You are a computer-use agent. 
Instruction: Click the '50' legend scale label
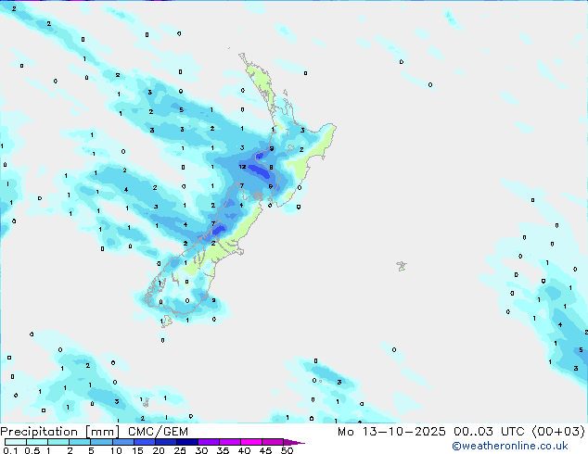click(287, 450)
